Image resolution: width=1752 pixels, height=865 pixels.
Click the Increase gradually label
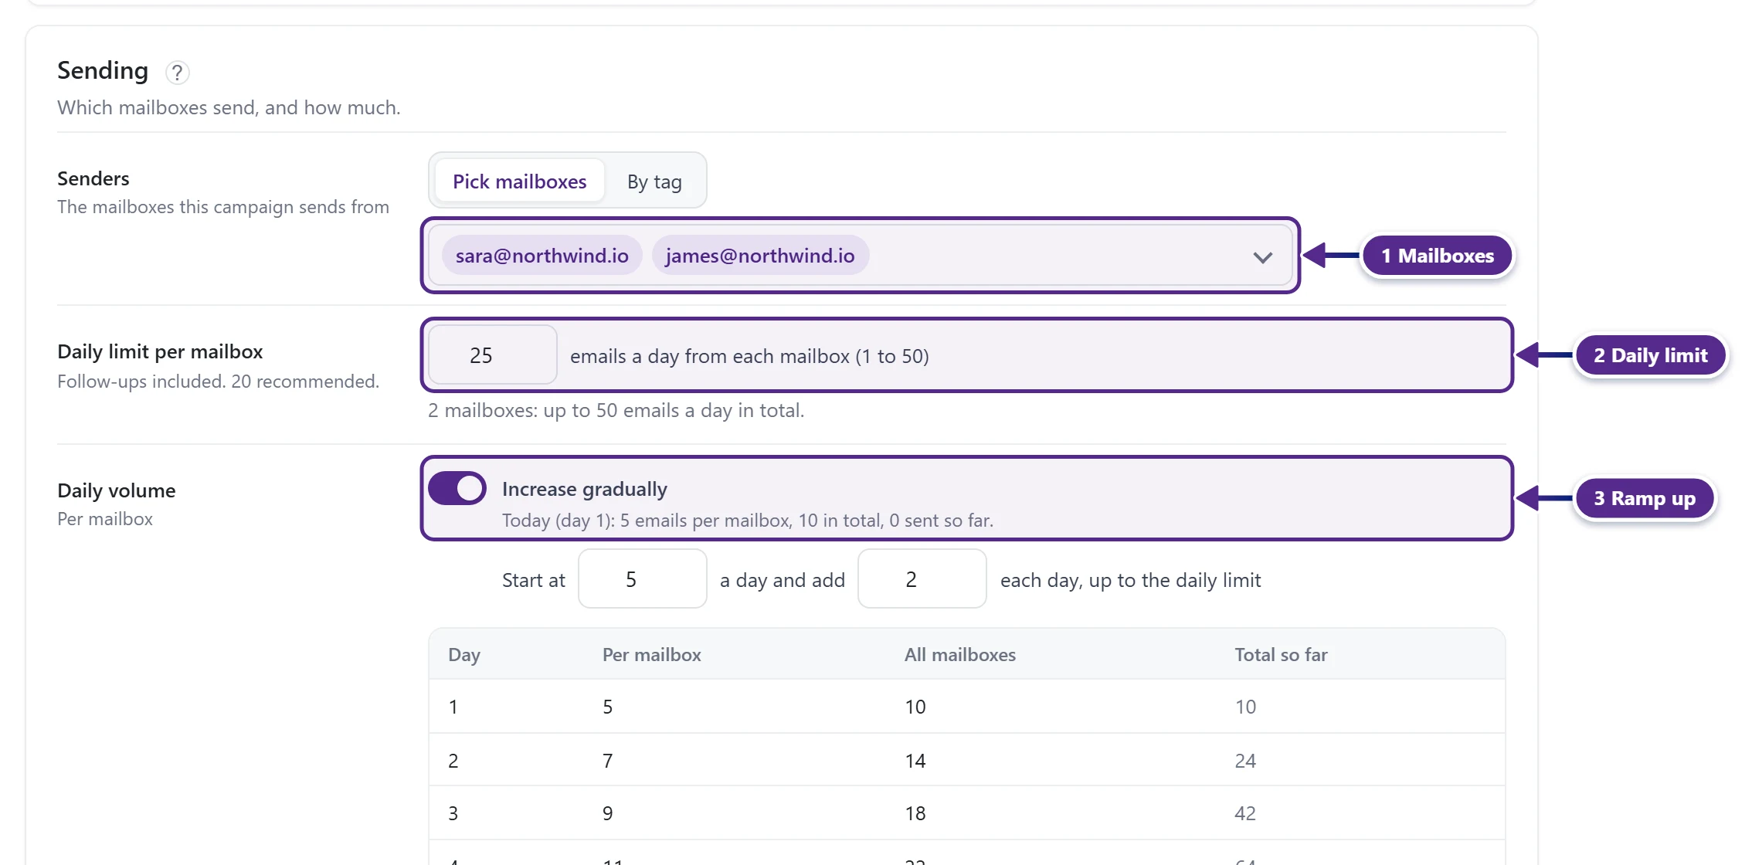coord(585,489)
